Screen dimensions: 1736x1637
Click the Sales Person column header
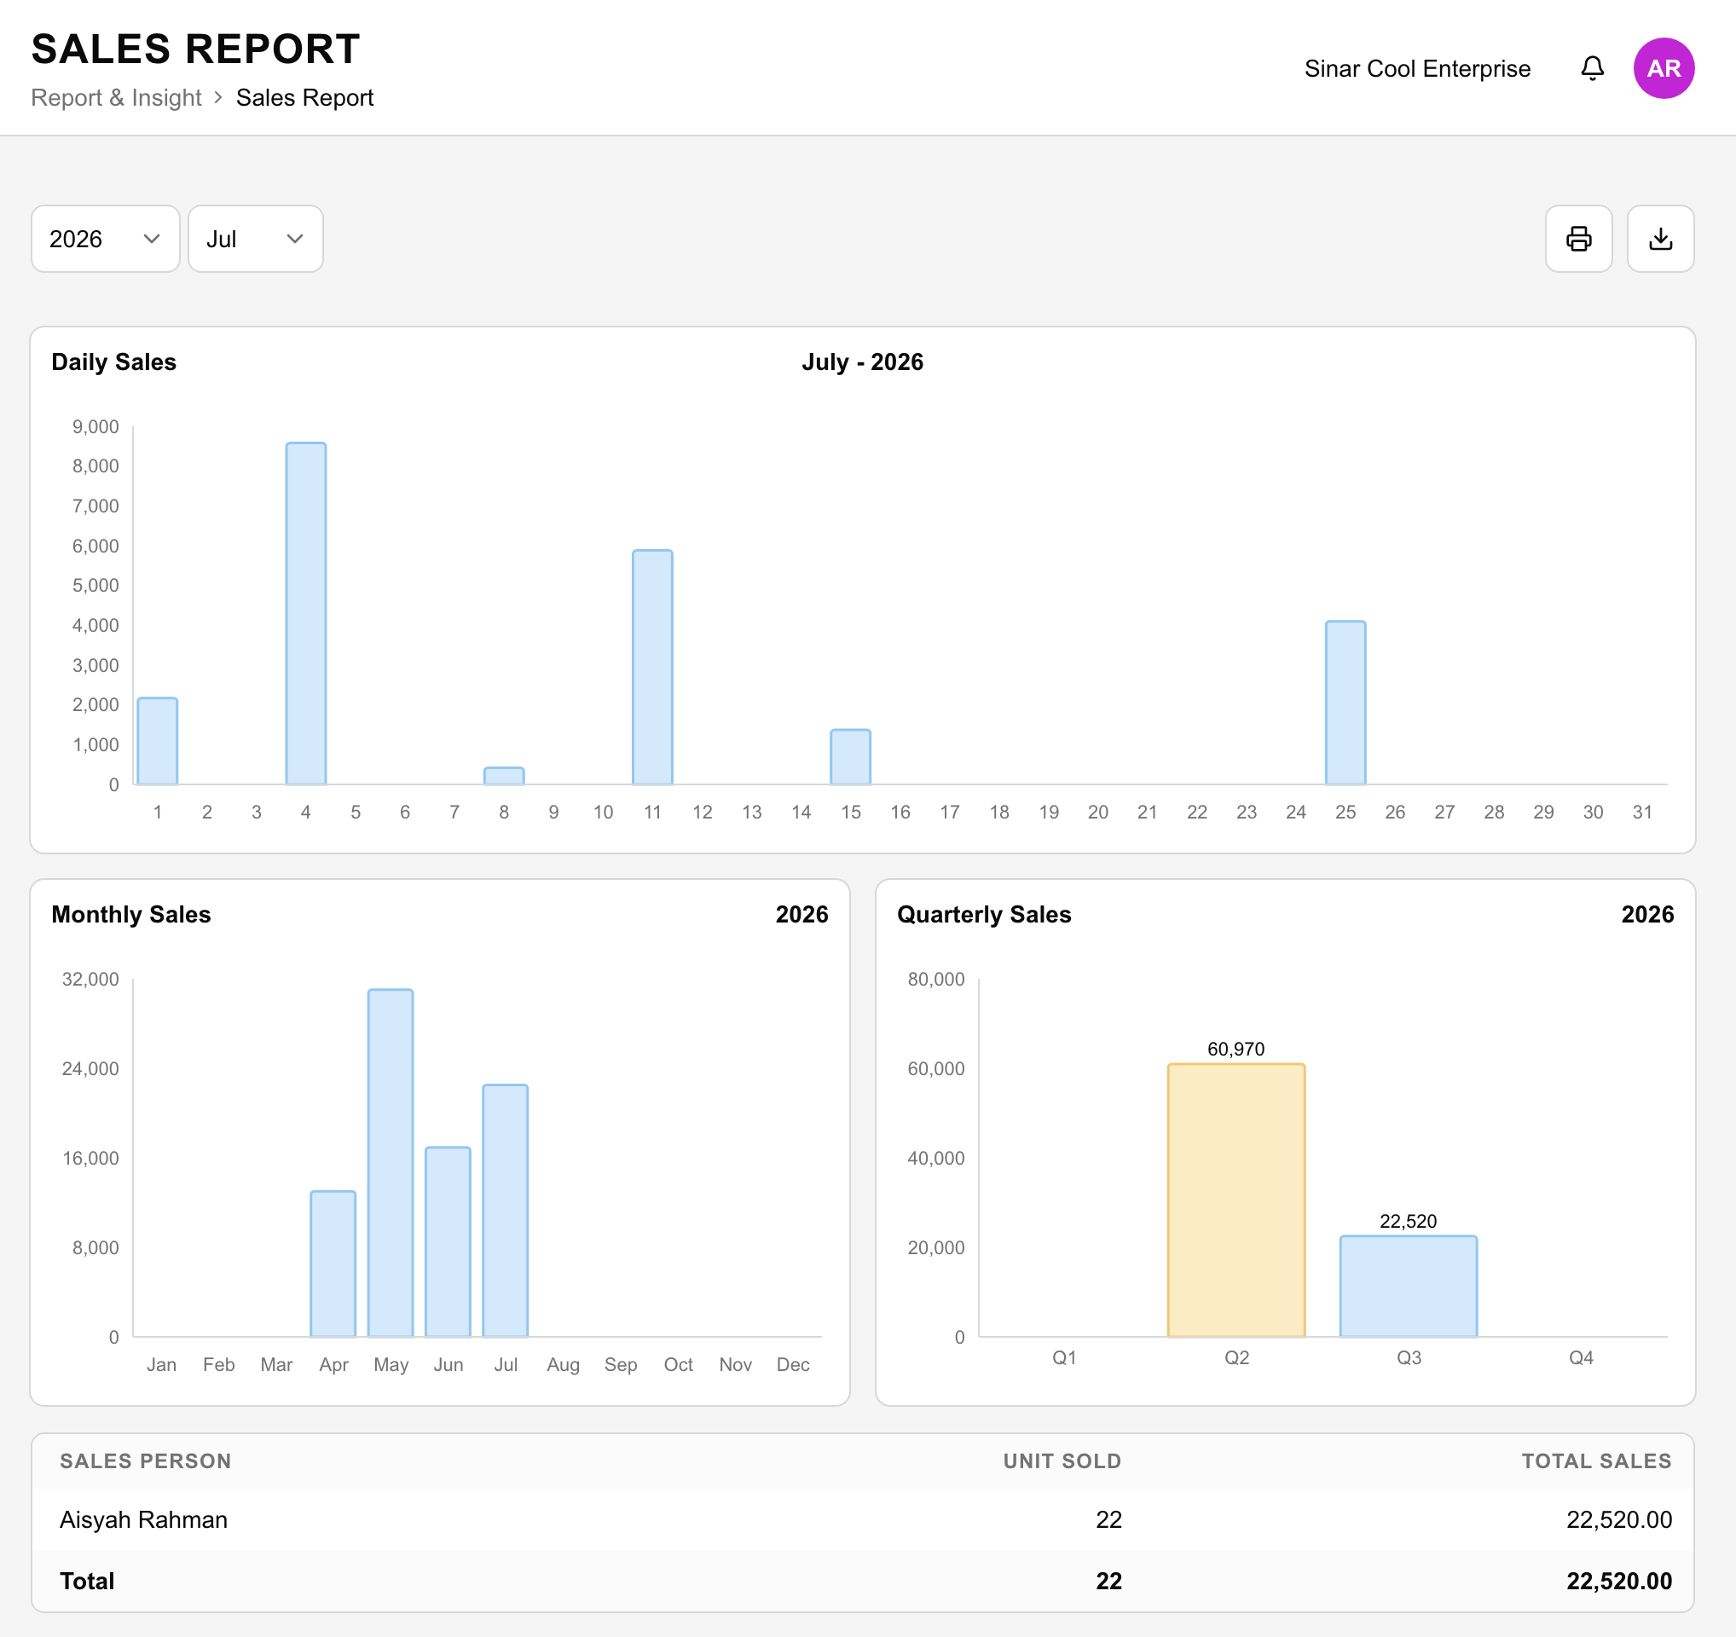coord(146,1461)
